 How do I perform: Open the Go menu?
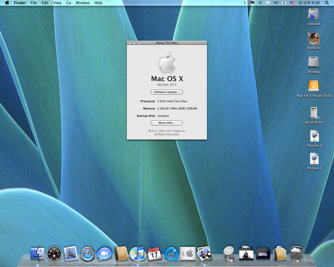click(69, 3)
